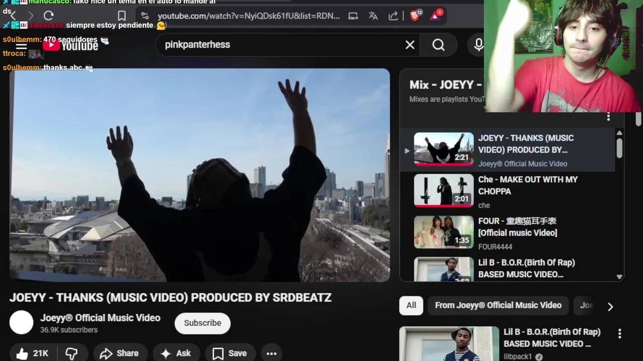
Task: Show more filter chips with right chevron
Action: [x=610, y=306]
